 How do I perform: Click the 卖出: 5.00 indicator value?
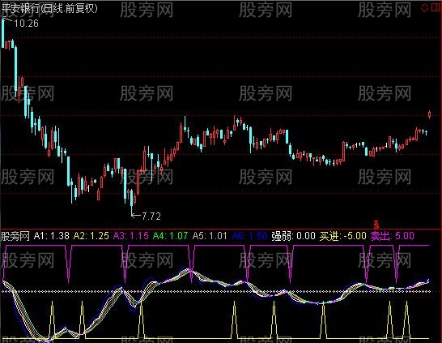pyautogui.click(x=392, y=236)
